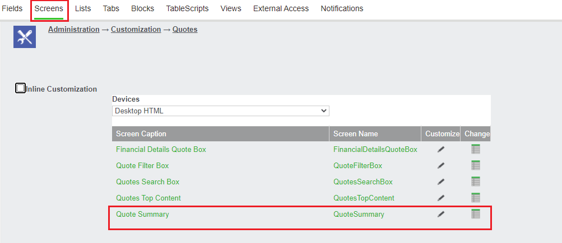Click the Customization breadcrumb link
562x243 pixels.
point(136,29)
